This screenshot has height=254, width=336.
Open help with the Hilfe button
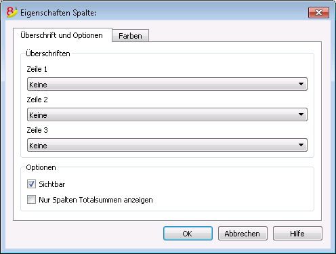[297, 234]
